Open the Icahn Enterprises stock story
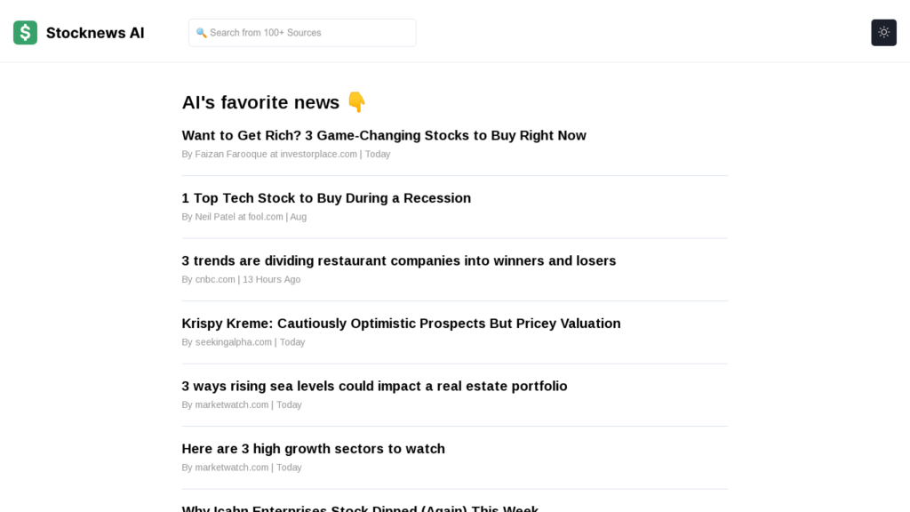 coord(360,508)
